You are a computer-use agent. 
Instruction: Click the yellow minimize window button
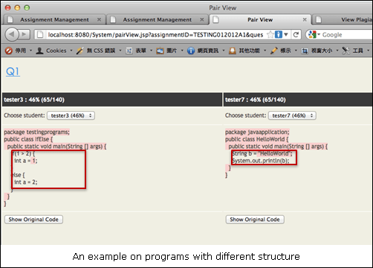tap(17, 7)
